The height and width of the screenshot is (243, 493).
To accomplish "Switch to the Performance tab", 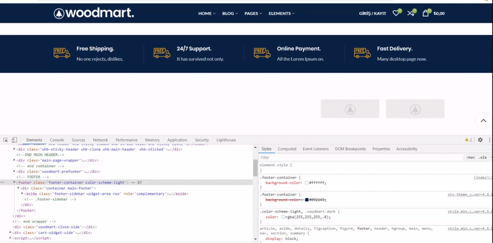I will coord(126,140).
